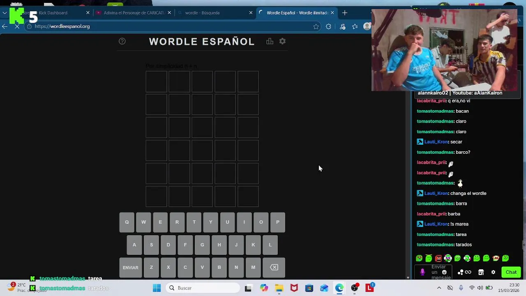Tap the L key on Wordle keyboard

point(270,245)
